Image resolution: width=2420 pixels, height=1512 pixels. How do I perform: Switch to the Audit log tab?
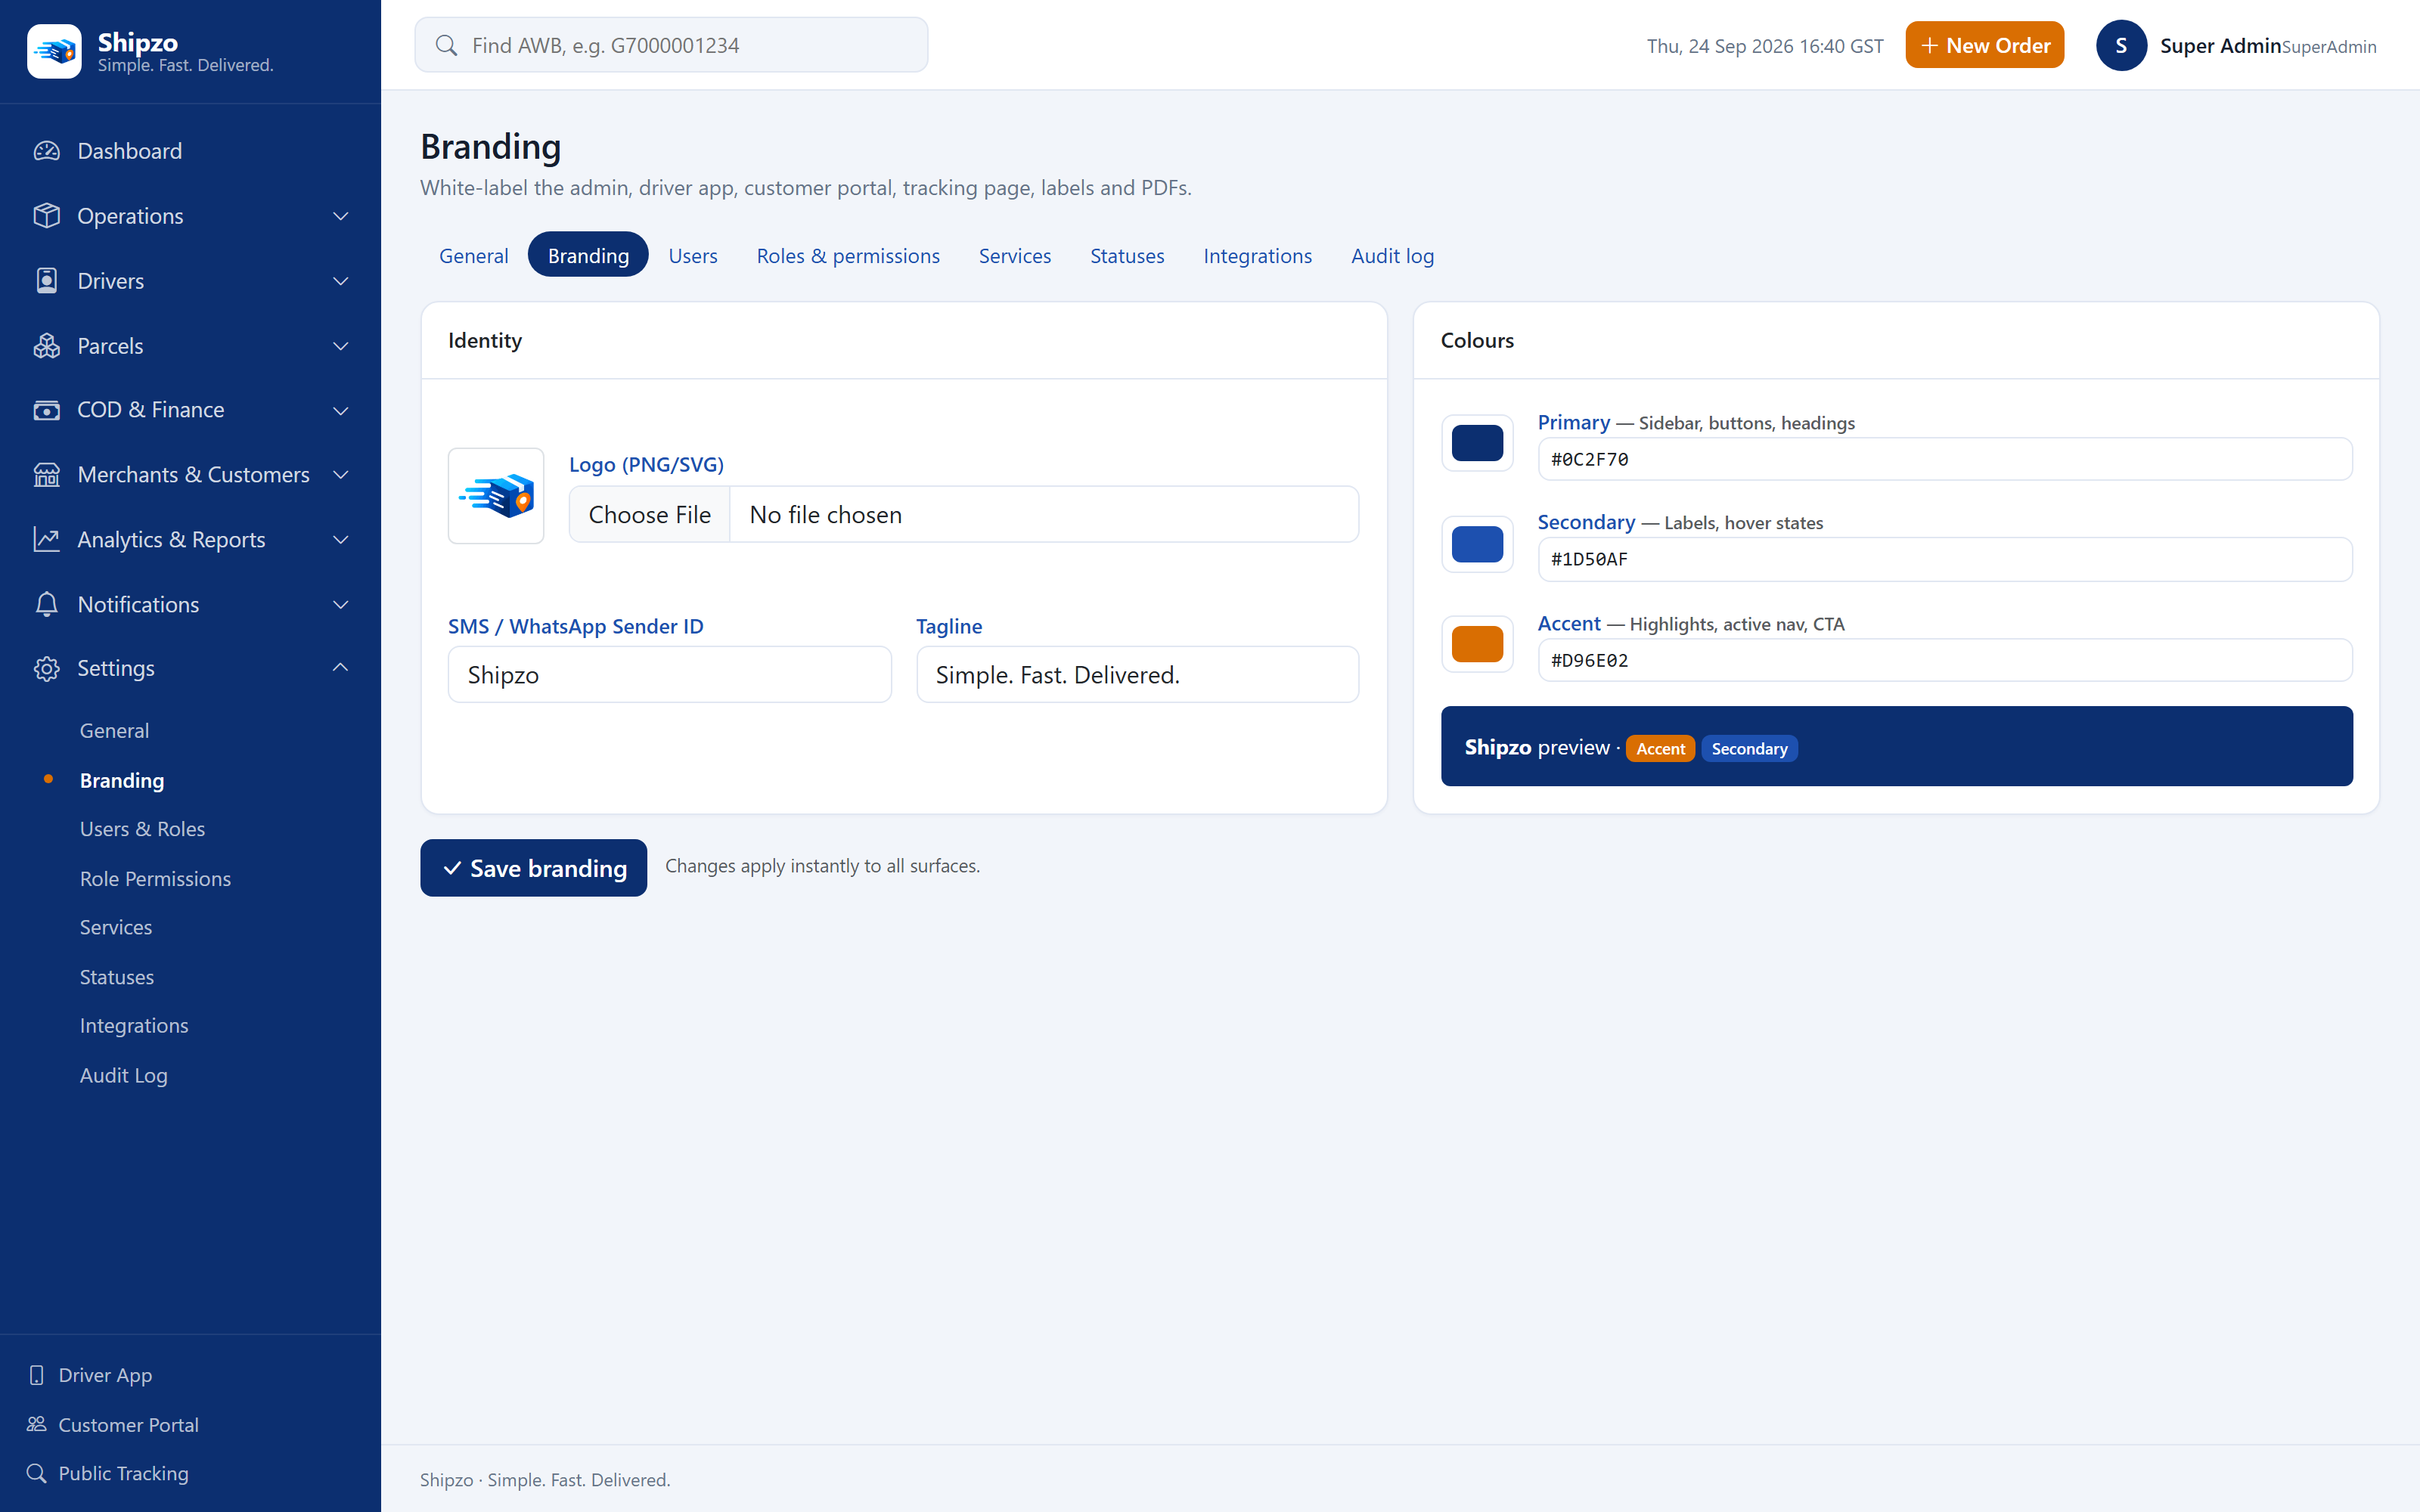[x=1392, y=255]
